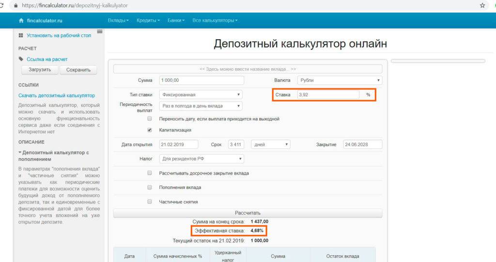496x262 pixels.
Task: Enable Переносить дату checkbox
Action: (149, 118)
